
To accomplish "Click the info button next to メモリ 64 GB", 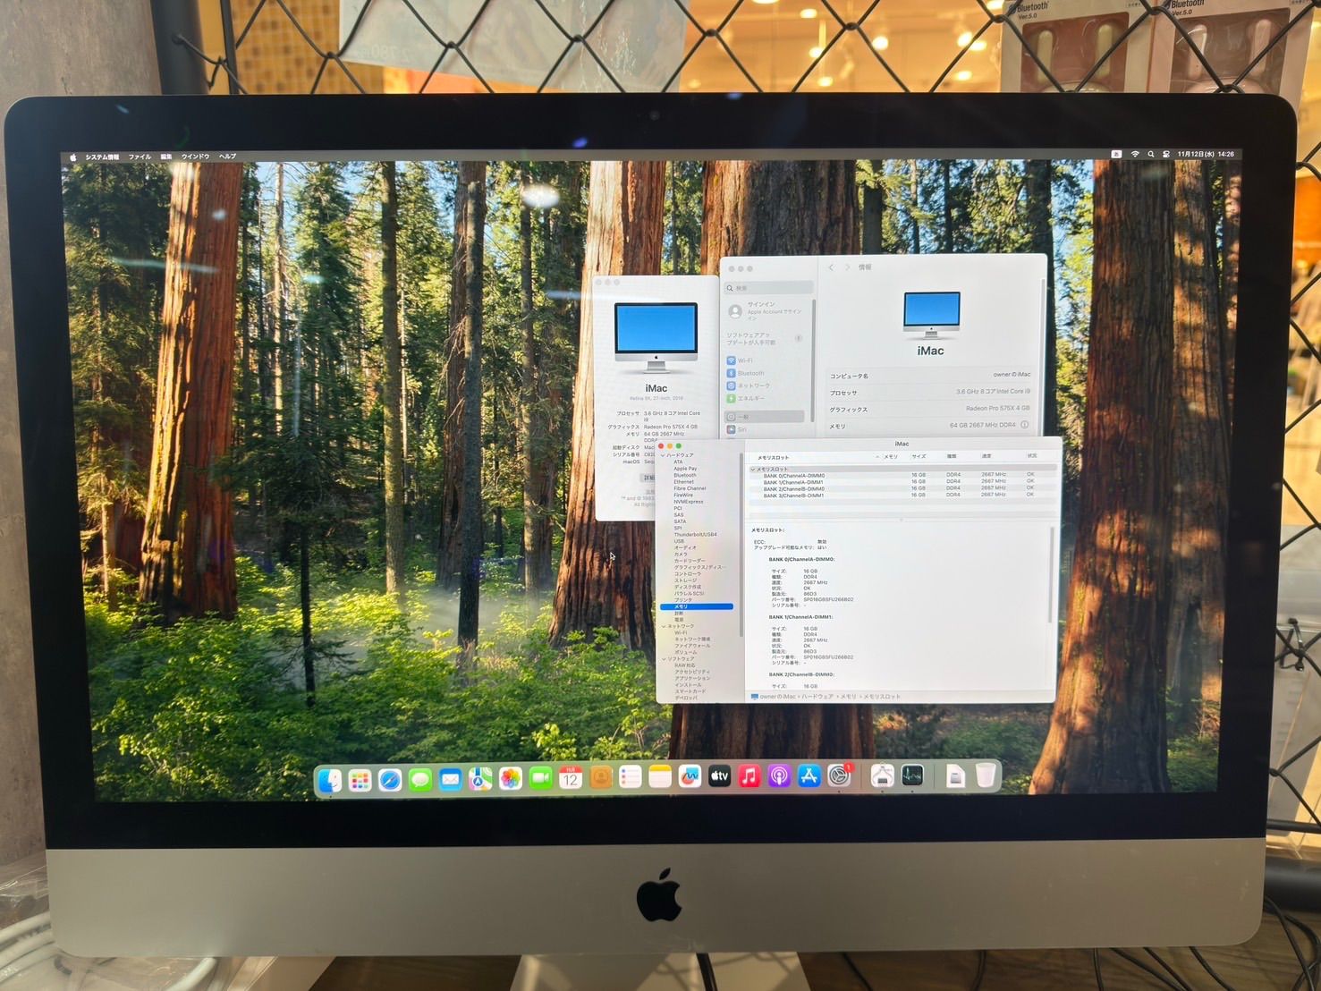I will click(1024, 425).
